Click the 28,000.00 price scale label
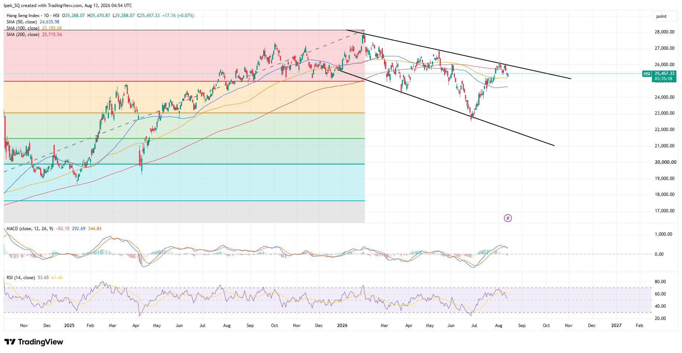The width and height of the screenshot is (682, 353). pyautogui.click(x=665, y=32)
